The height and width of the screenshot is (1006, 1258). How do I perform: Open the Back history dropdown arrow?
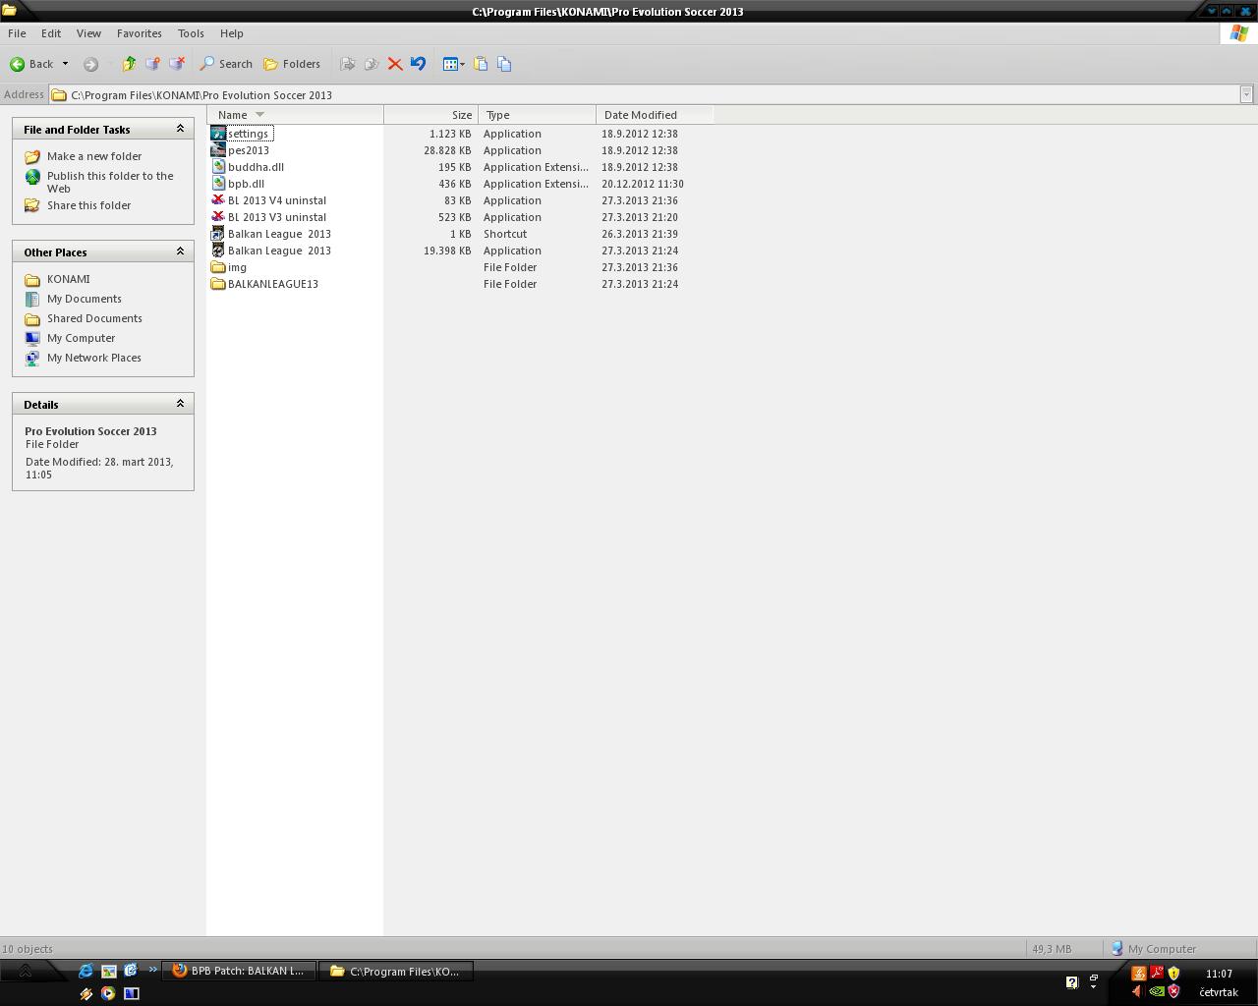coord(66,64)
